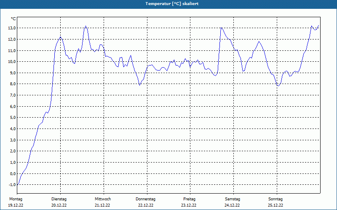Click the 9,0 y-axis label

click(x=13, y=73)
